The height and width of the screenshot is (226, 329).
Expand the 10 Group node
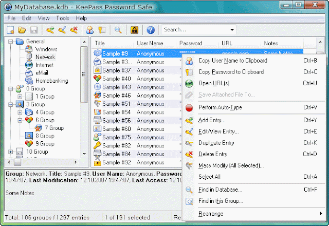pyautogui.click(x=10, y=152)
